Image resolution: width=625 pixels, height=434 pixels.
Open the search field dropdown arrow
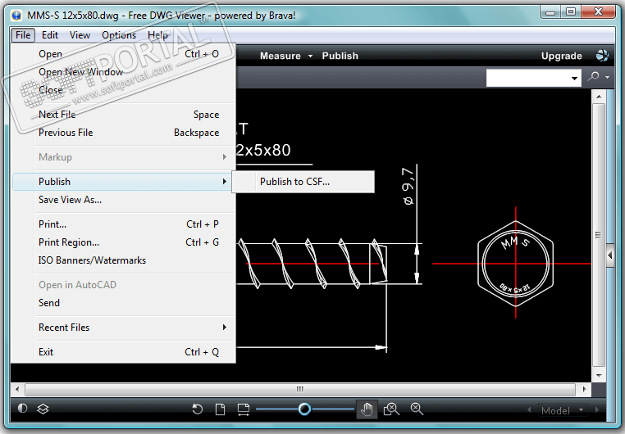(x=574, y=78)
